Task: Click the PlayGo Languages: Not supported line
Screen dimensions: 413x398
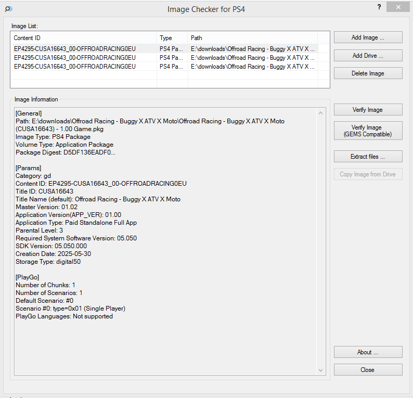Action: click(64, 316)
